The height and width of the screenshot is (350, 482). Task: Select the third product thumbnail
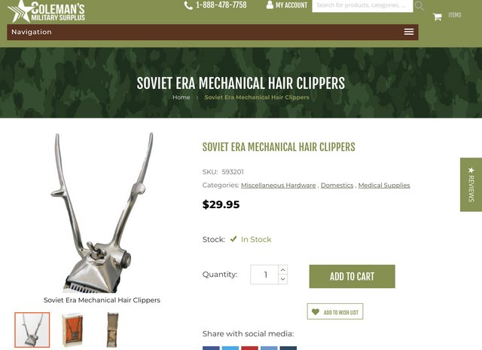click(112, 330)
